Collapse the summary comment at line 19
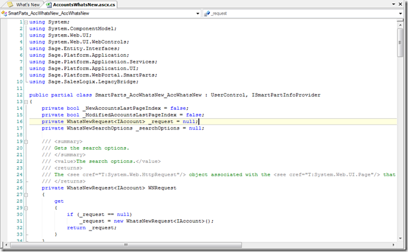This screenshot has width=408, height=252. (26, 141)
